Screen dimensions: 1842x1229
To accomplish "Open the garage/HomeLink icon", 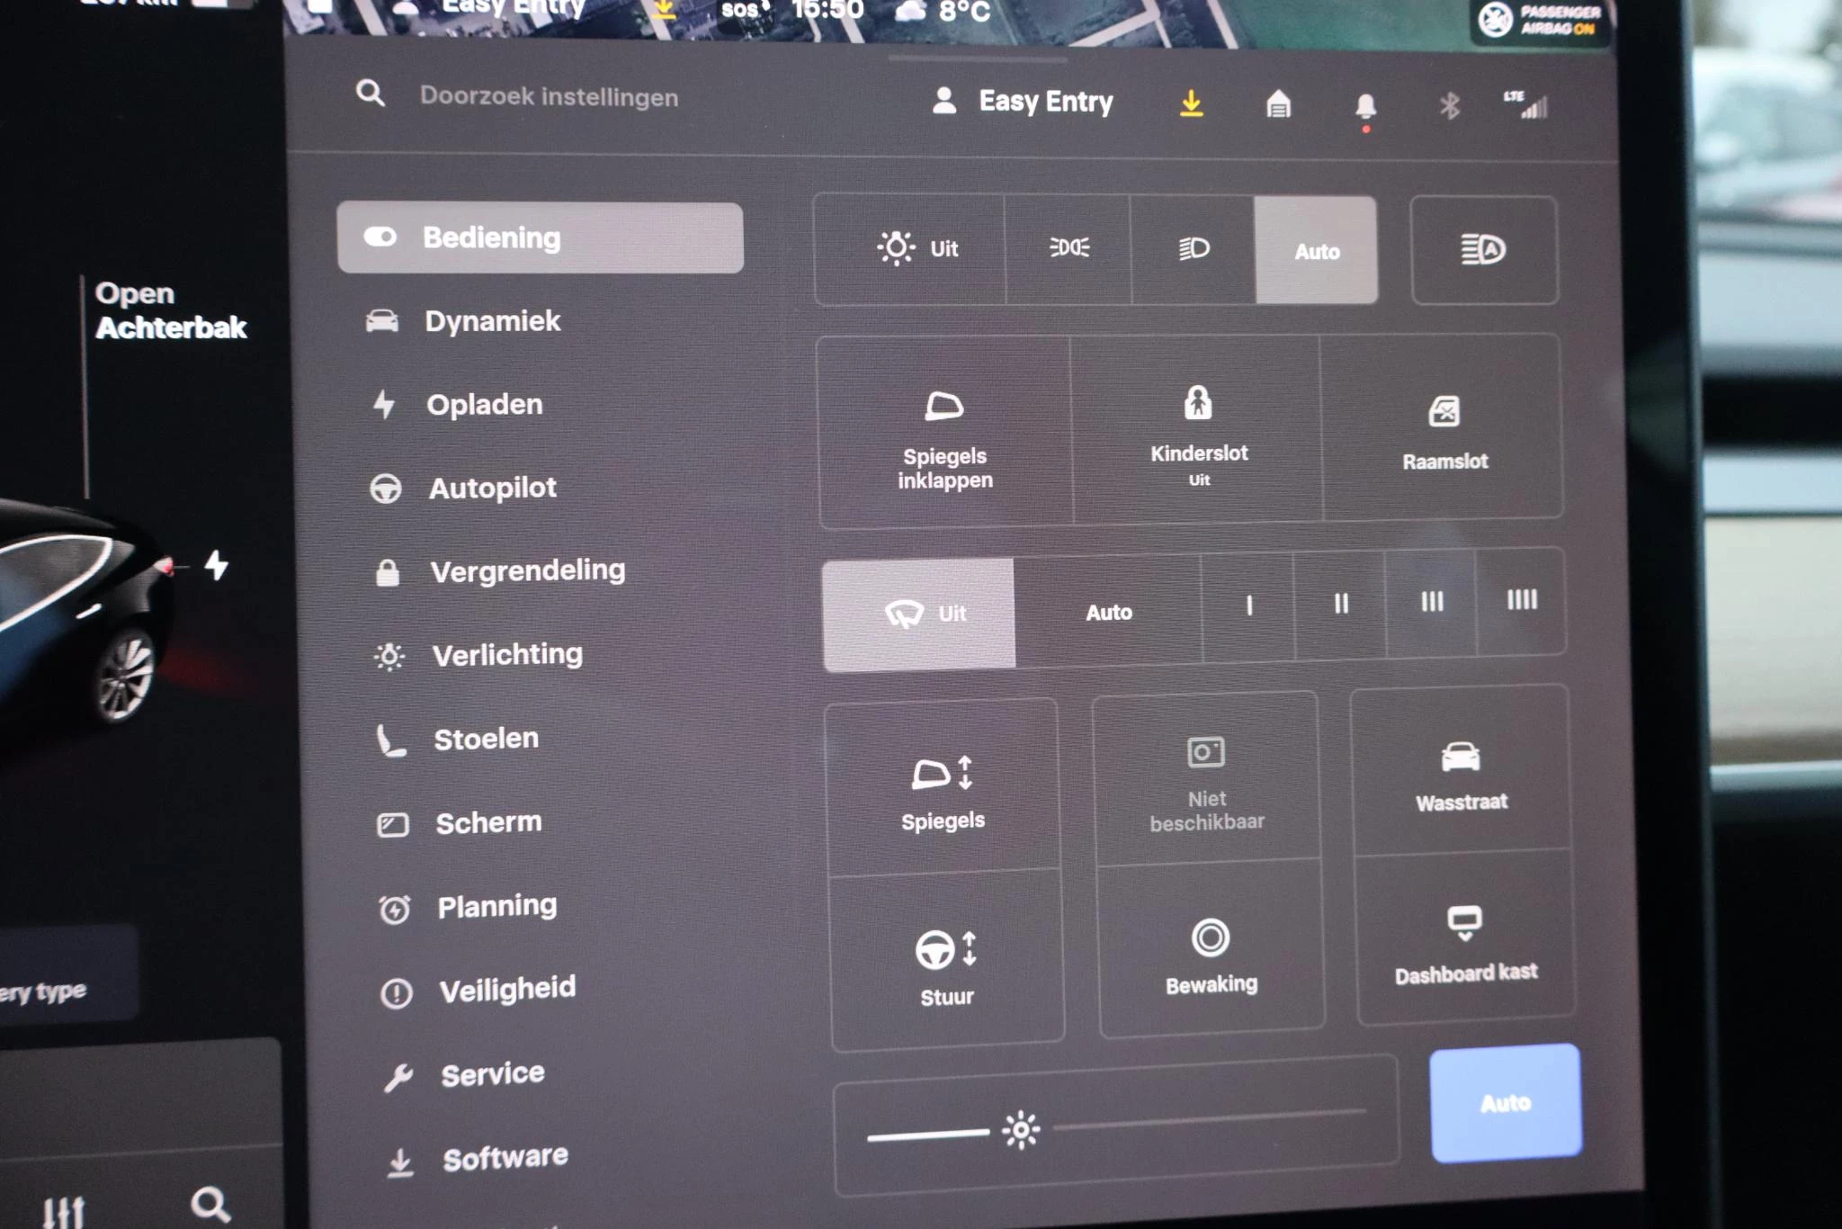I will click(x=1278, y=104).
